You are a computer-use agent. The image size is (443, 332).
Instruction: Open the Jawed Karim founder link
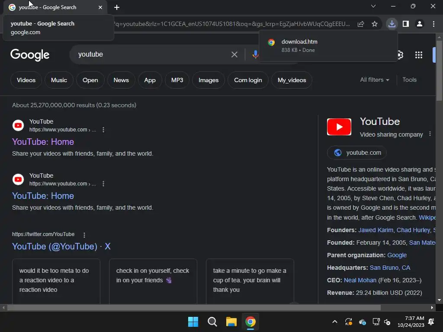(376, 230)
